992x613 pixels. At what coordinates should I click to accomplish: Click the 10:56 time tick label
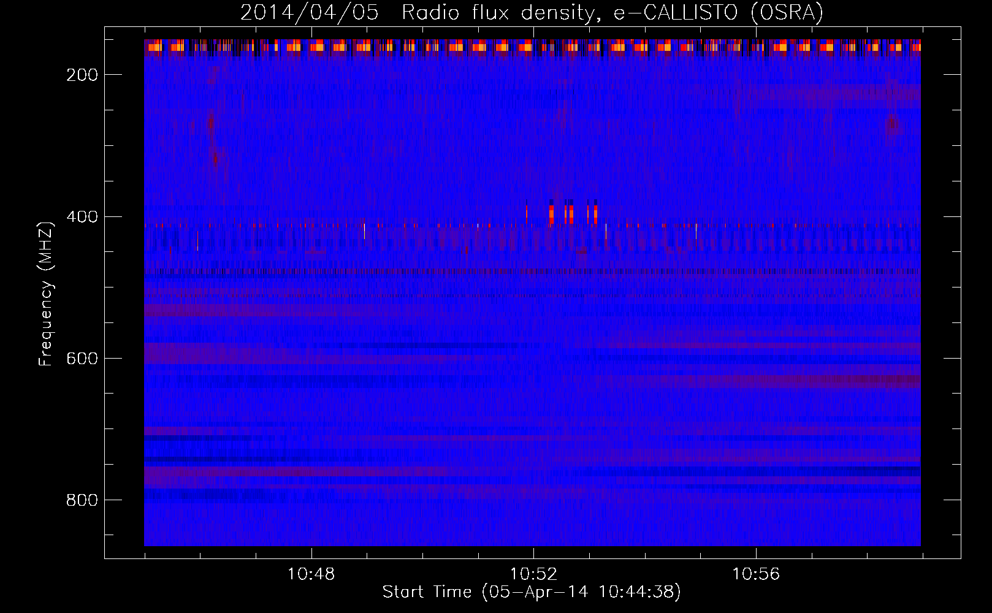pos(756,574)
